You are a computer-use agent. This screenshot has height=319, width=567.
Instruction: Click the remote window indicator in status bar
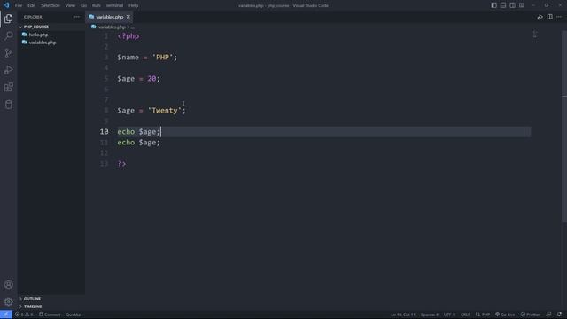(6, 315)
